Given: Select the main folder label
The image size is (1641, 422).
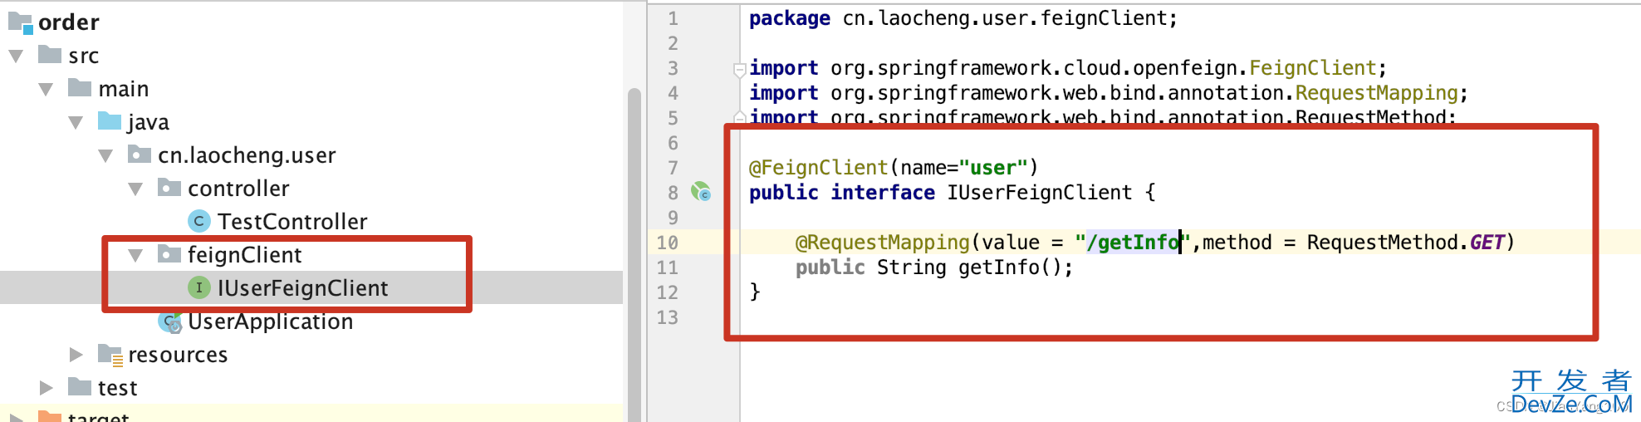Looking at the screenshot, I should pyautogui.click(x=124, y=89).
